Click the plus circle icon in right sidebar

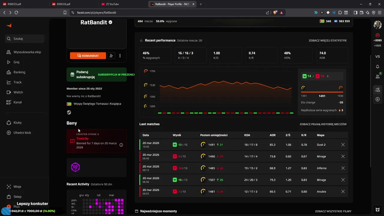pyautogui.click(x=377, y=99)
